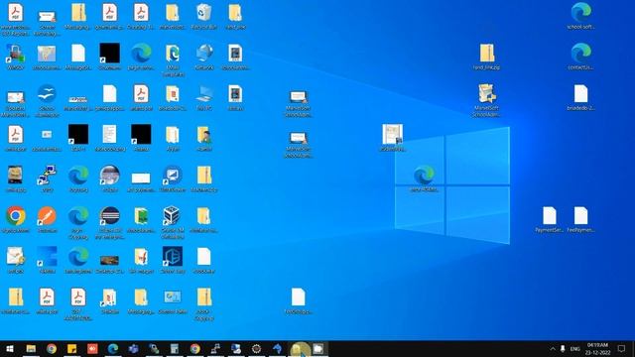635x357 pixels.
Task: Launch the Eclipse IDE striped-circle shortcut
Action: click(x=110, y=216)
